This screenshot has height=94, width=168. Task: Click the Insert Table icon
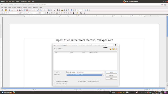pyautogui.click(x=51, y=10)
